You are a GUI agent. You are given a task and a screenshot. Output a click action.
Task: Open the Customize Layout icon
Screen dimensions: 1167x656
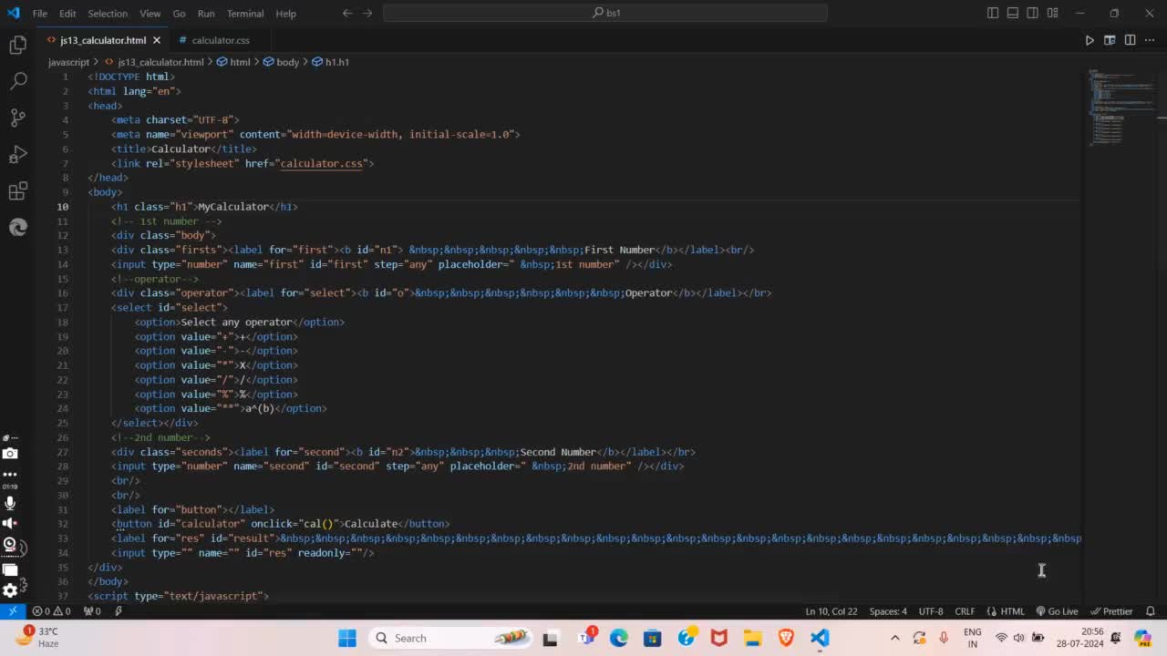pos(1053,13)
